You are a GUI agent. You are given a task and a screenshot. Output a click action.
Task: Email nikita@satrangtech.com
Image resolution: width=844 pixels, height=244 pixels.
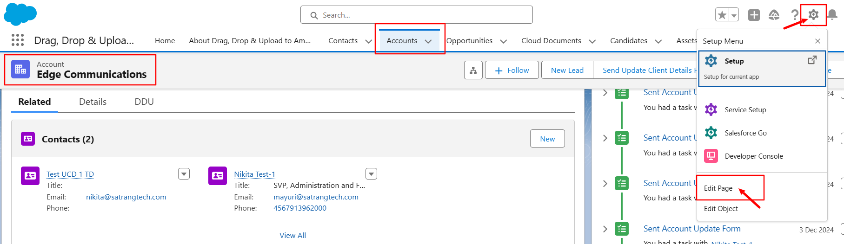(126, 197)
